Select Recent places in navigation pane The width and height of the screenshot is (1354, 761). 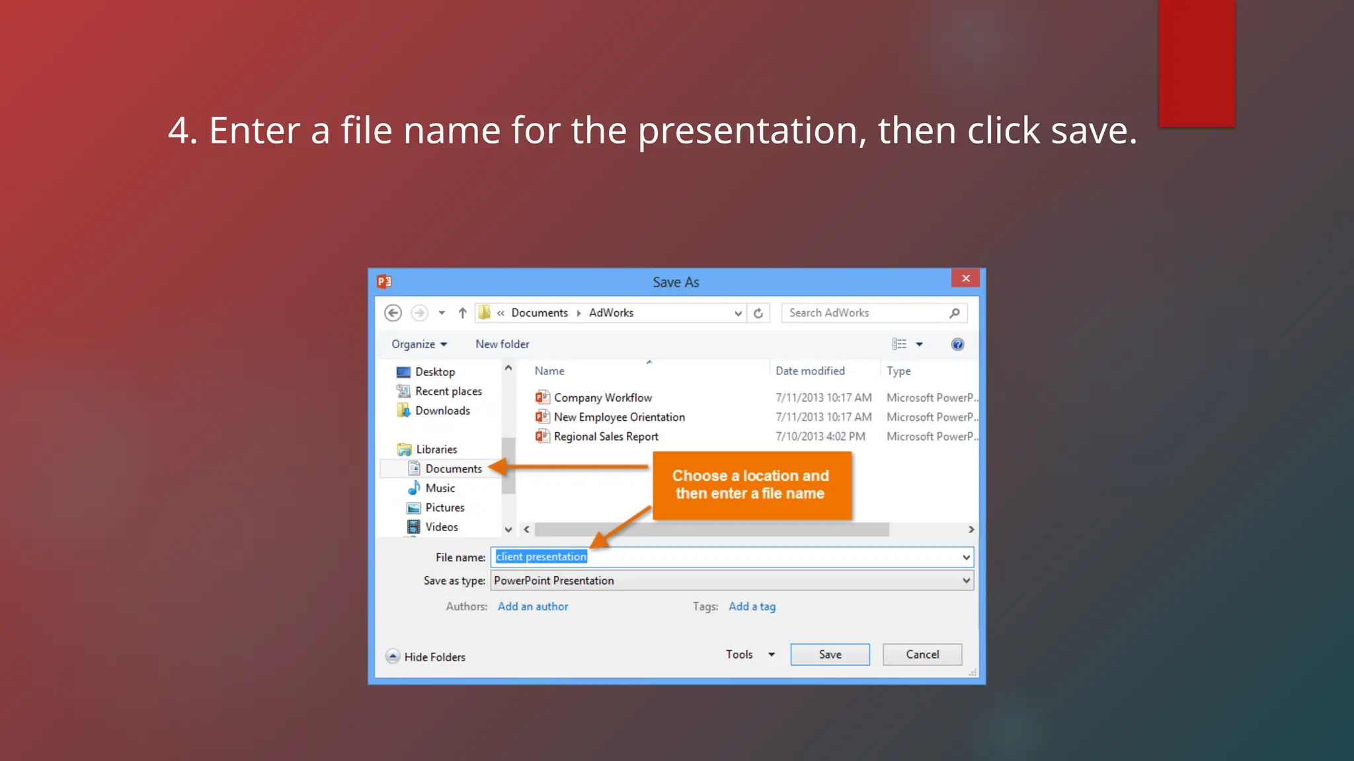click(448, 391)
